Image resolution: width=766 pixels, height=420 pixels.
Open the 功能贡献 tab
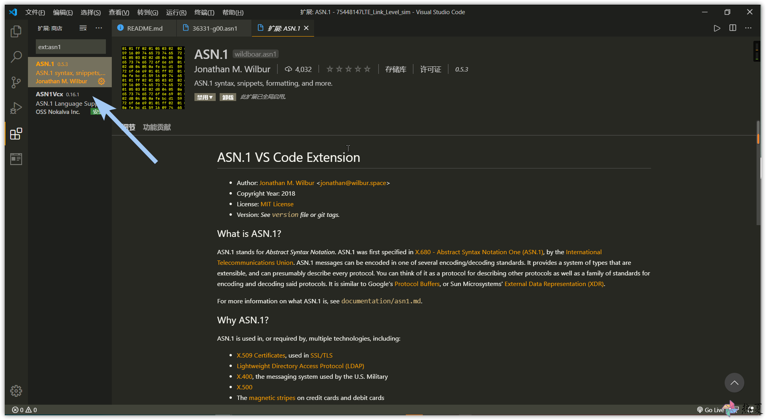click(157, 127)
